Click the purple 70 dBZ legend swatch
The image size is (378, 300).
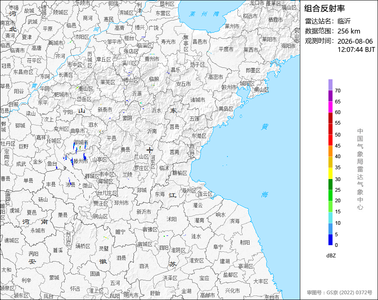330,85
